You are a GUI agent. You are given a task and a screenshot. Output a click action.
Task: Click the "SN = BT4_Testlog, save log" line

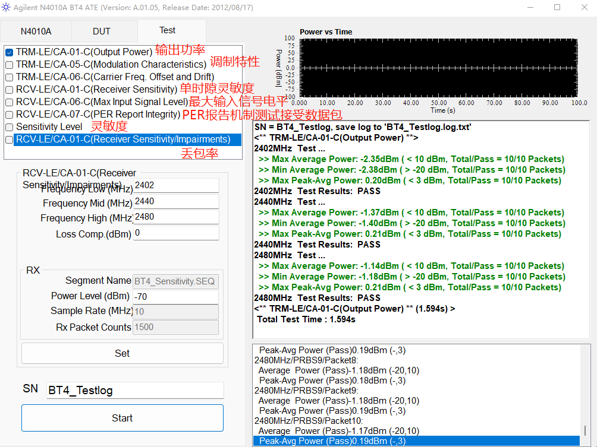[363, 127]
